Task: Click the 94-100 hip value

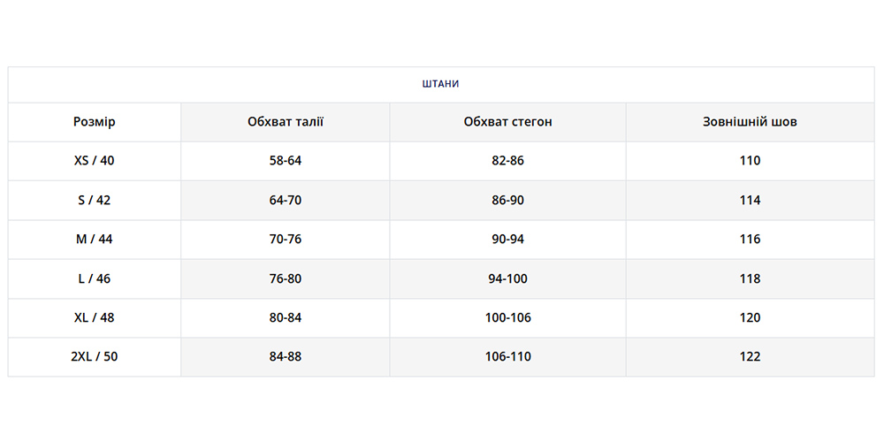Action: tap(507, 278)
